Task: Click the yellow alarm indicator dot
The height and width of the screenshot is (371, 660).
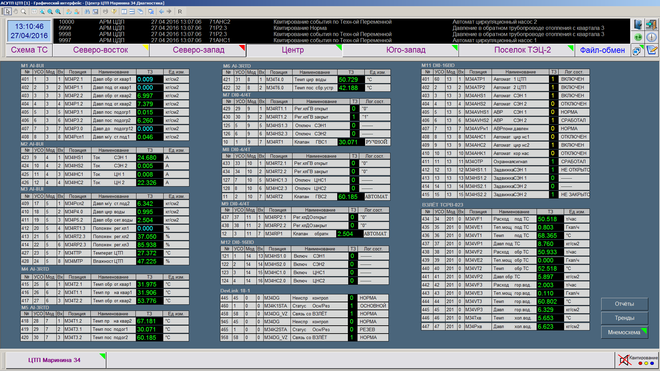Action: [x=646, y=363]
